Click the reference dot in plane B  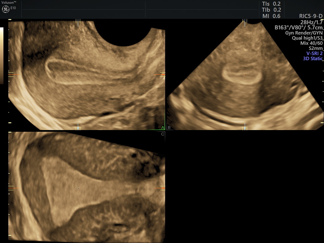pyautogui.click(x=245, y=75)
